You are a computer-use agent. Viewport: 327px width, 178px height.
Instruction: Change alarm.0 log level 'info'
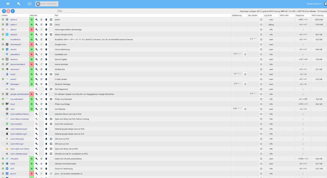tap(271, 30)
